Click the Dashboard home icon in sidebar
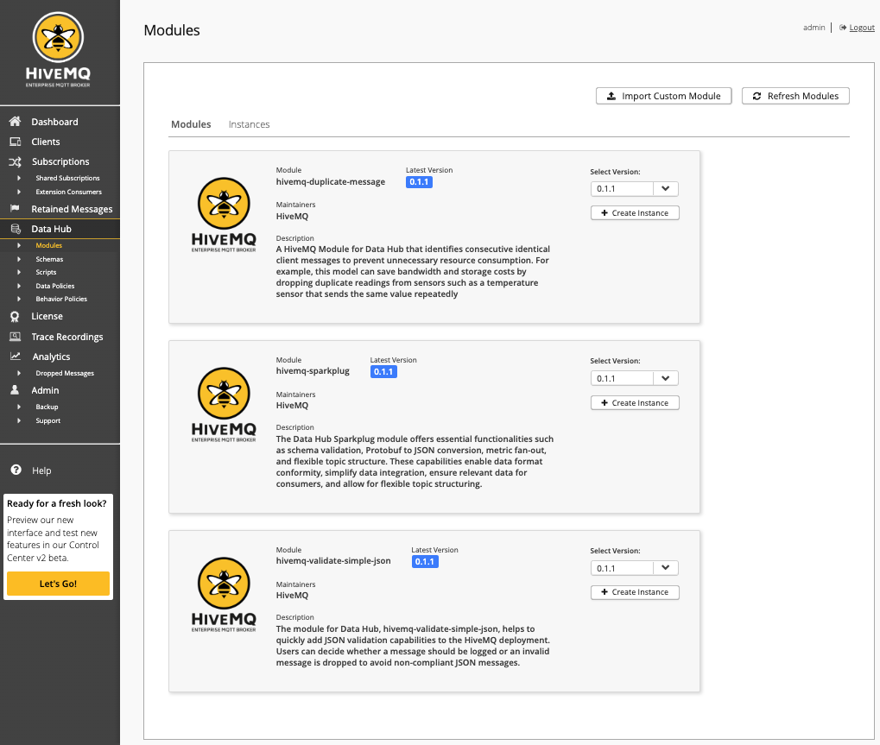The width and height of the screenshot is (880, 745). (x=15, y=122)
